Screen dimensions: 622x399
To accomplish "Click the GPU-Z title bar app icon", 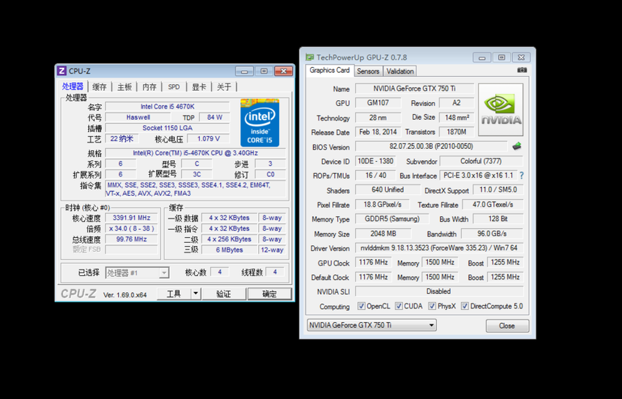I will [x=310, y=57].
